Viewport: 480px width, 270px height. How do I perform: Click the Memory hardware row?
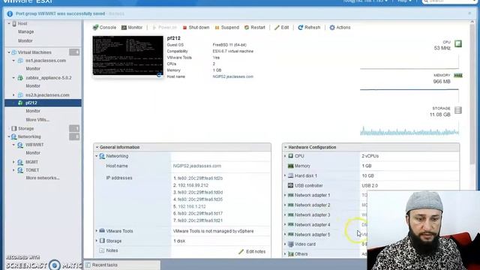[370, 166]
